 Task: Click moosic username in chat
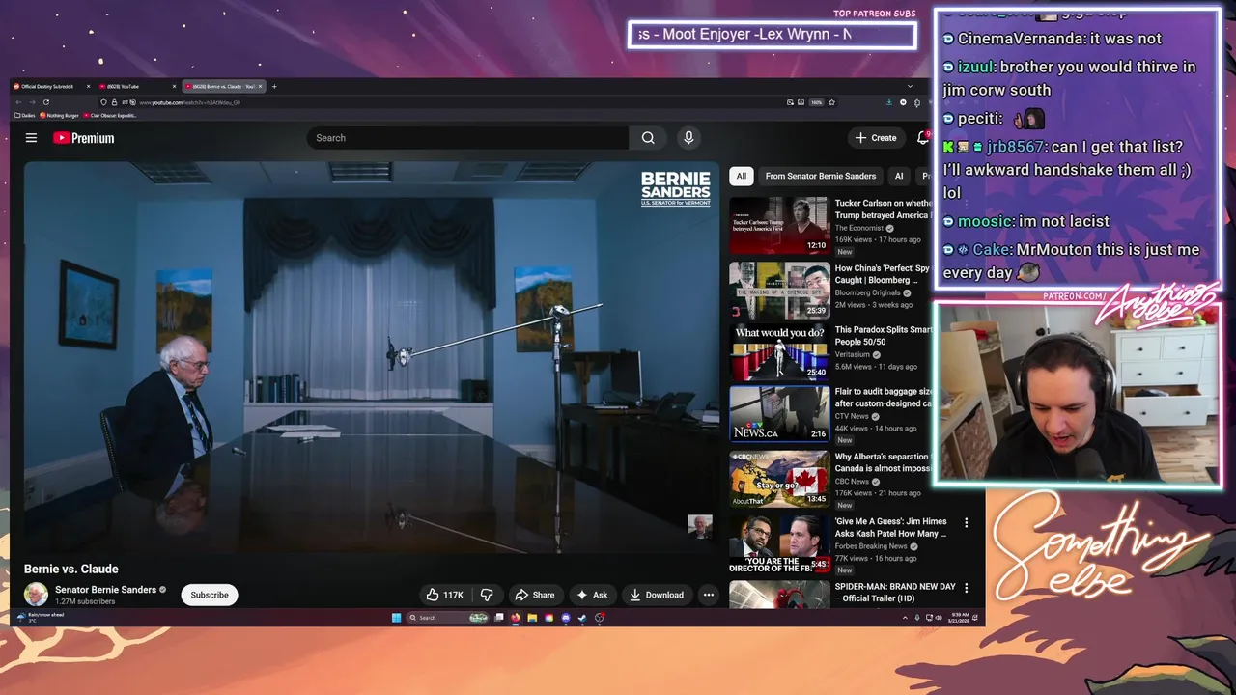(984, 221)
